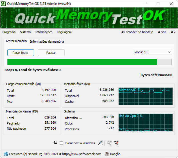Click Memoria física Total value 6.226.956
Screen dimensions: 178x158
[x=107, y=90]
